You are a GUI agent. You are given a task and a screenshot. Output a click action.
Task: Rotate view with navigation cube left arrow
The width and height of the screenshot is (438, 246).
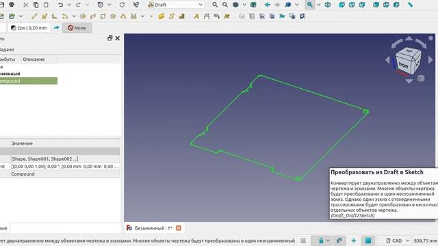tap(387, 59)
